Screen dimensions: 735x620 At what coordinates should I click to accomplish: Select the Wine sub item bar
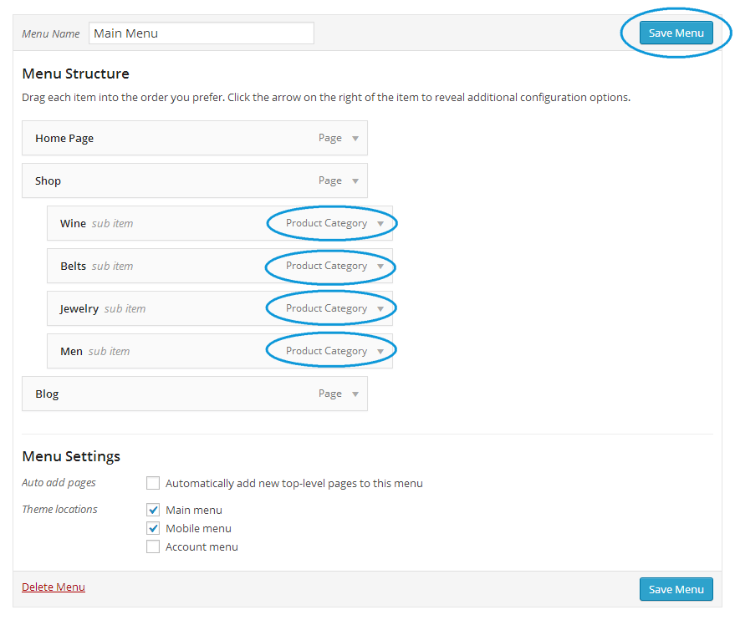point(192,224)
